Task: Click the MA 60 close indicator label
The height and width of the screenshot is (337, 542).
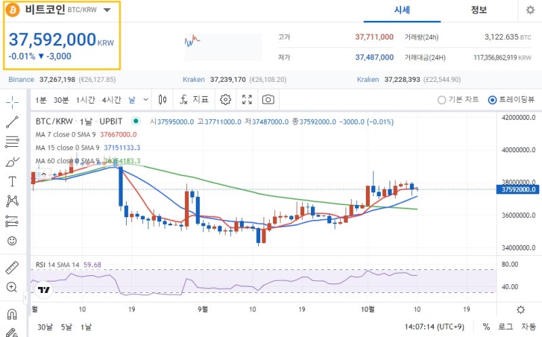Action: [67, 161]
